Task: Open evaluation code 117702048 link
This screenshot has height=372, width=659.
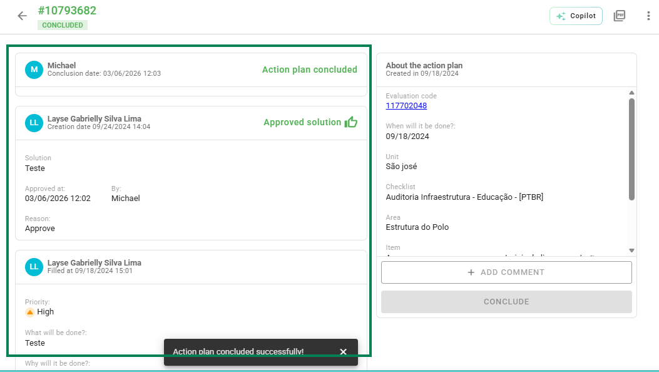Action: click(x=406, y=106)
